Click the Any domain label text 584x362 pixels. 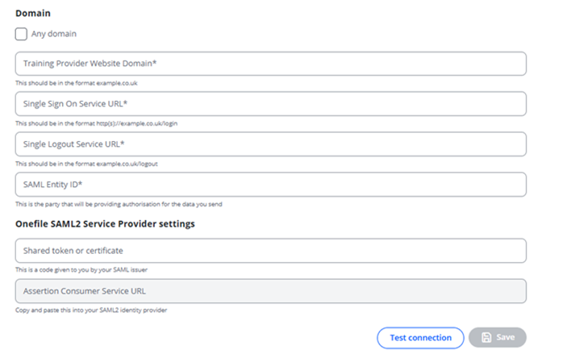pos(53,34)
